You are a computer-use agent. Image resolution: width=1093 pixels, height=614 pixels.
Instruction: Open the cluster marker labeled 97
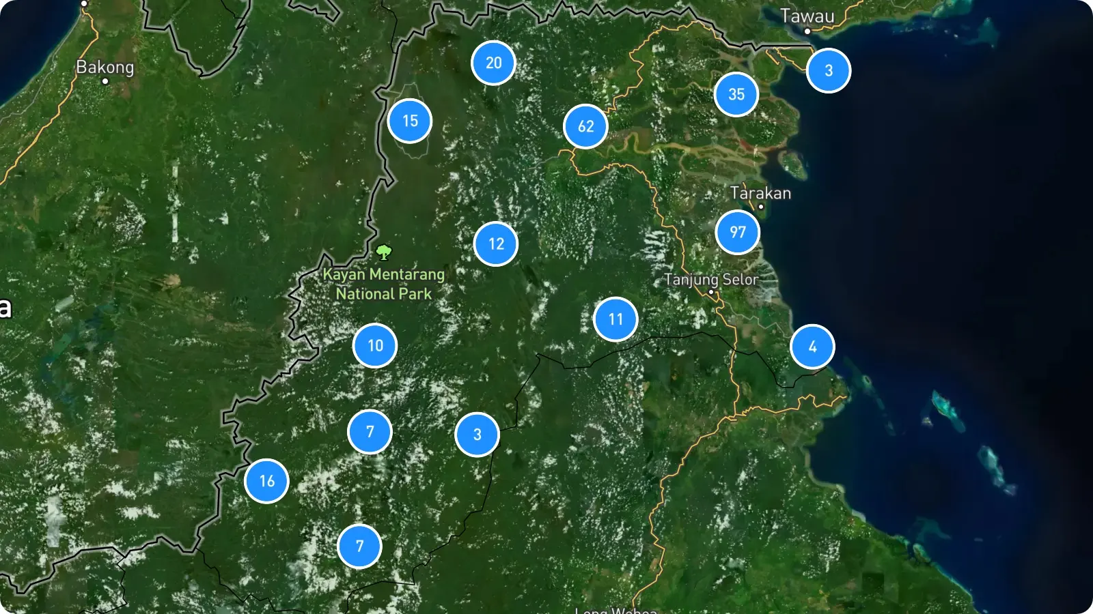738,232
